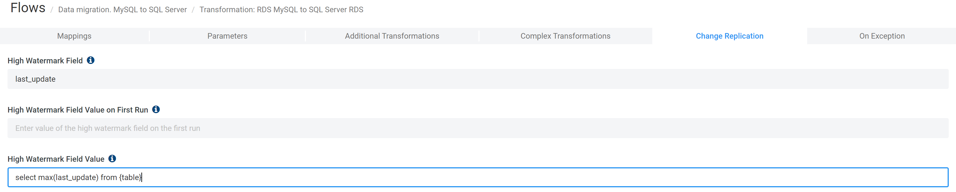
Task: Navigate to Flows breadcrumb root
Action: tap(28, 8)
